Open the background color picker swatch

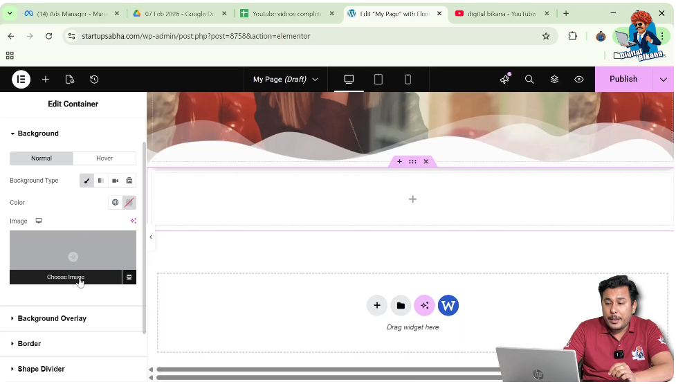129,203
